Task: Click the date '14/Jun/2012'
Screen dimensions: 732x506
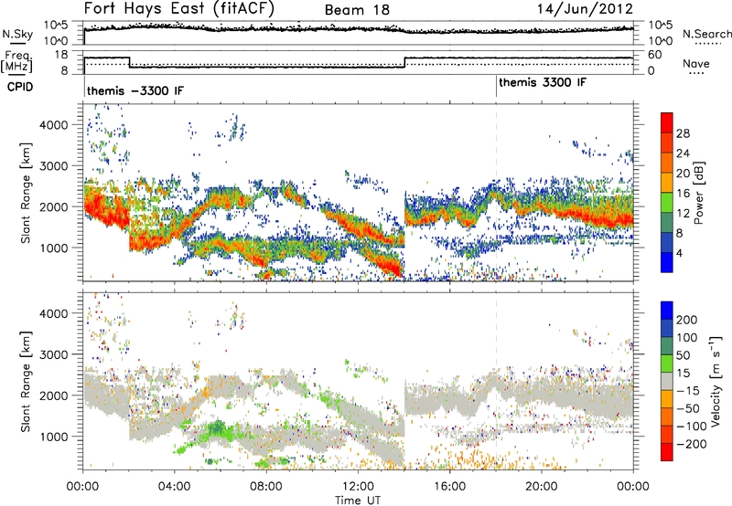Action: [585, 9]
